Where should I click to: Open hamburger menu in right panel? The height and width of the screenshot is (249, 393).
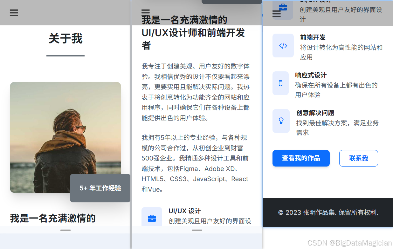277,14
